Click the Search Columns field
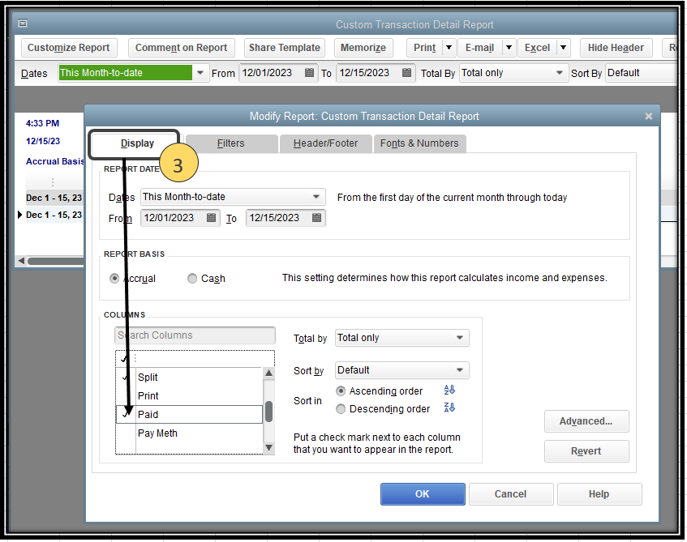Screen dimensions: 687x542 click(195, 335)
